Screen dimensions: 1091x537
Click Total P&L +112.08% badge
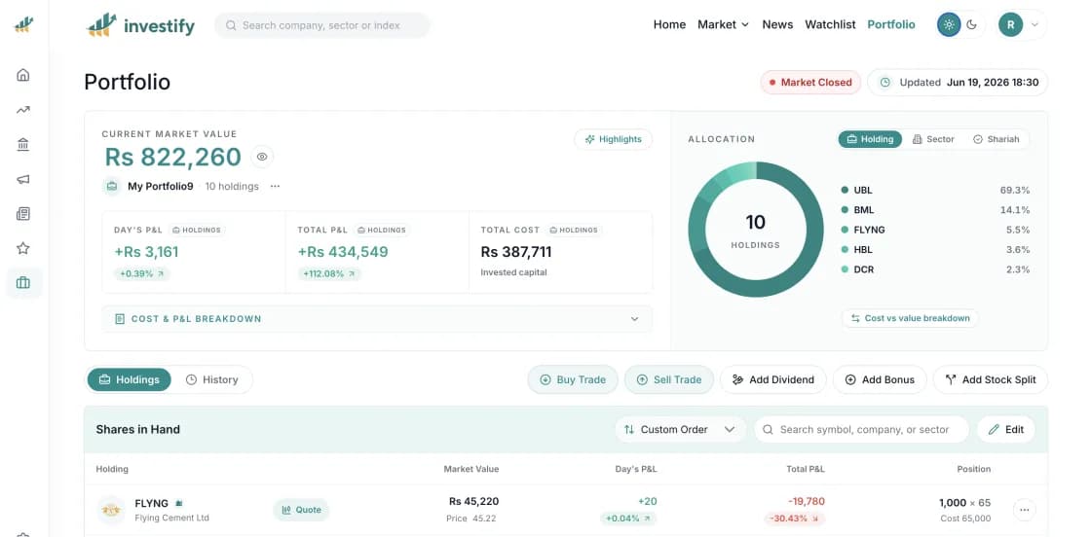point(329,273)
